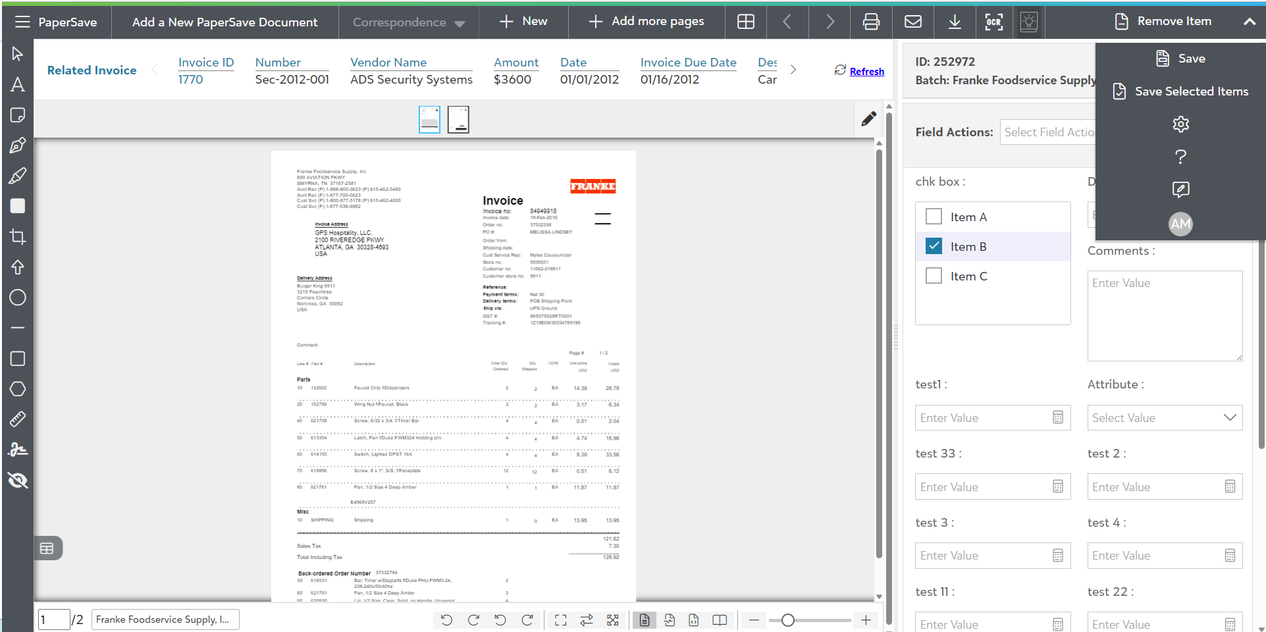Check the Item A checkbox

tap(934, 217)
